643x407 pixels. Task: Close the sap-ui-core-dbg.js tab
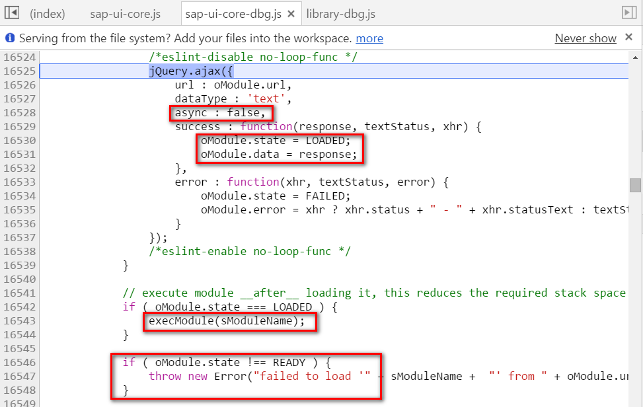click(x=291, y=14)
